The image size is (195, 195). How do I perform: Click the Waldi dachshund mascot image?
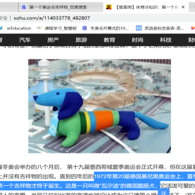99,106
